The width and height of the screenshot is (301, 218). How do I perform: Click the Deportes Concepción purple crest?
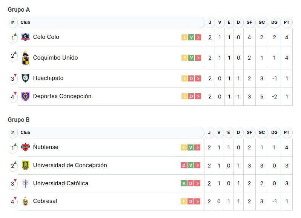[25, 96]
